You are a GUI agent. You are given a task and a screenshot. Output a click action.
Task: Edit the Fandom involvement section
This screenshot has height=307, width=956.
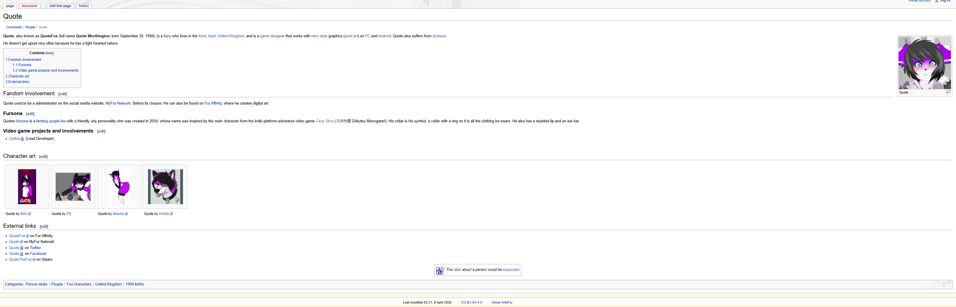click(x=63, y=94)
